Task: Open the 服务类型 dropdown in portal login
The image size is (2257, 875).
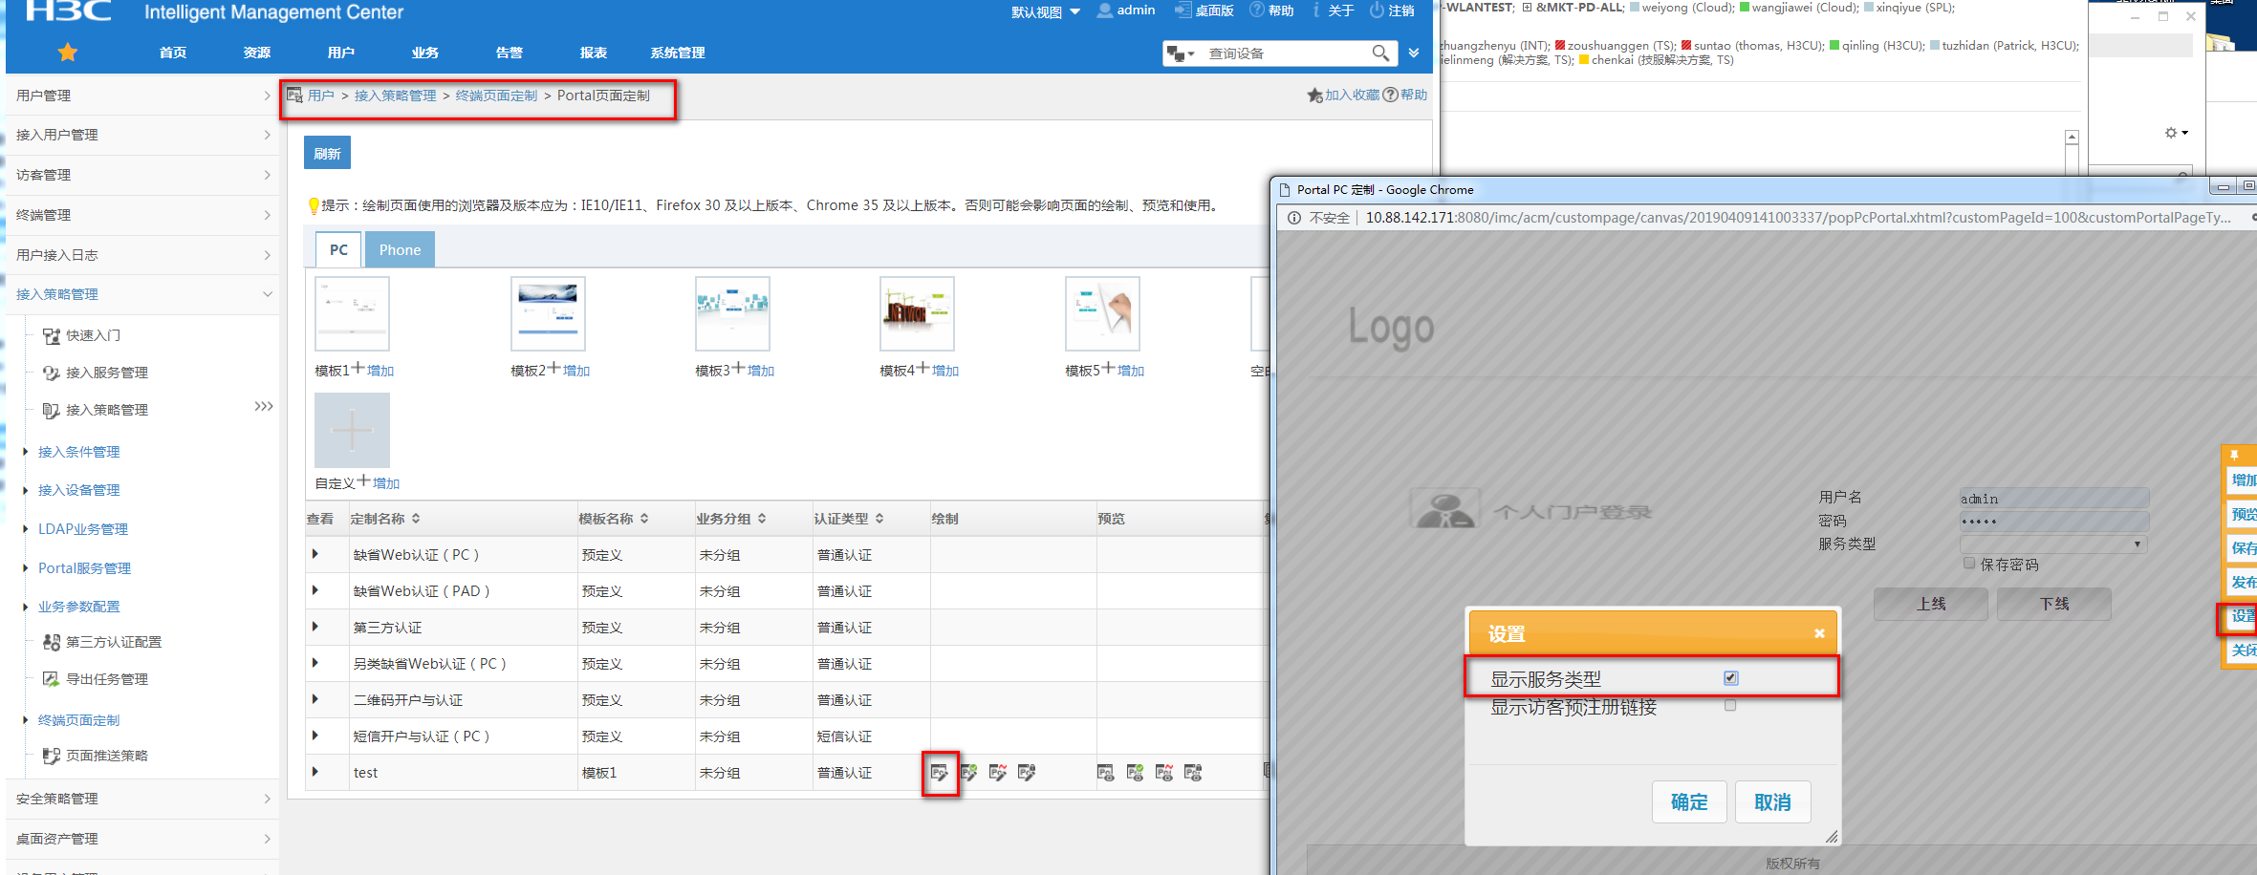Action: pyautogui.click(x=2053, y=544)
